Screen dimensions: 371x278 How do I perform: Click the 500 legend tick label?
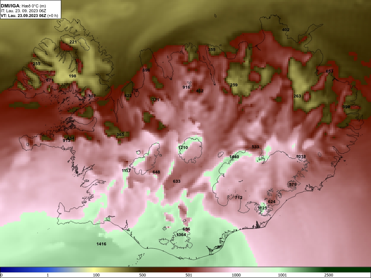coord(143,275)
